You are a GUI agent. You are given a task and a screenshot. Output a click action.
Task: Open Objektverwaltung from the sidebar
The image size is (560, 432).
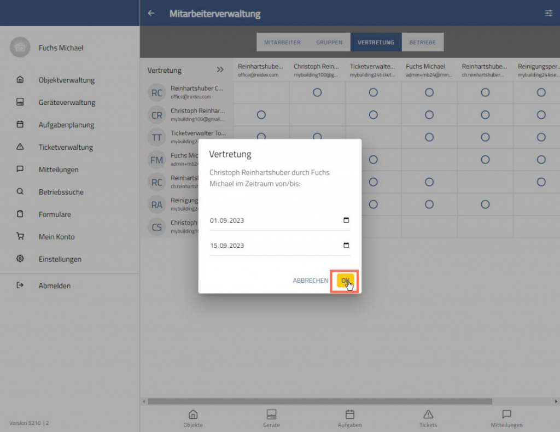coord(66,80)
